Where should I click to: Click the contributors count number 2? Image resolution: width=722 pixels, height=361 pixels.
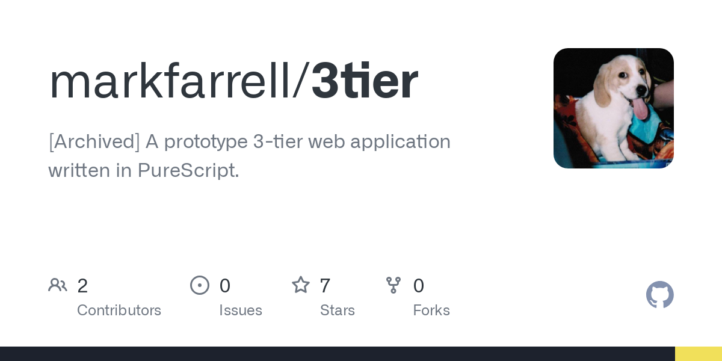point(82,286)
